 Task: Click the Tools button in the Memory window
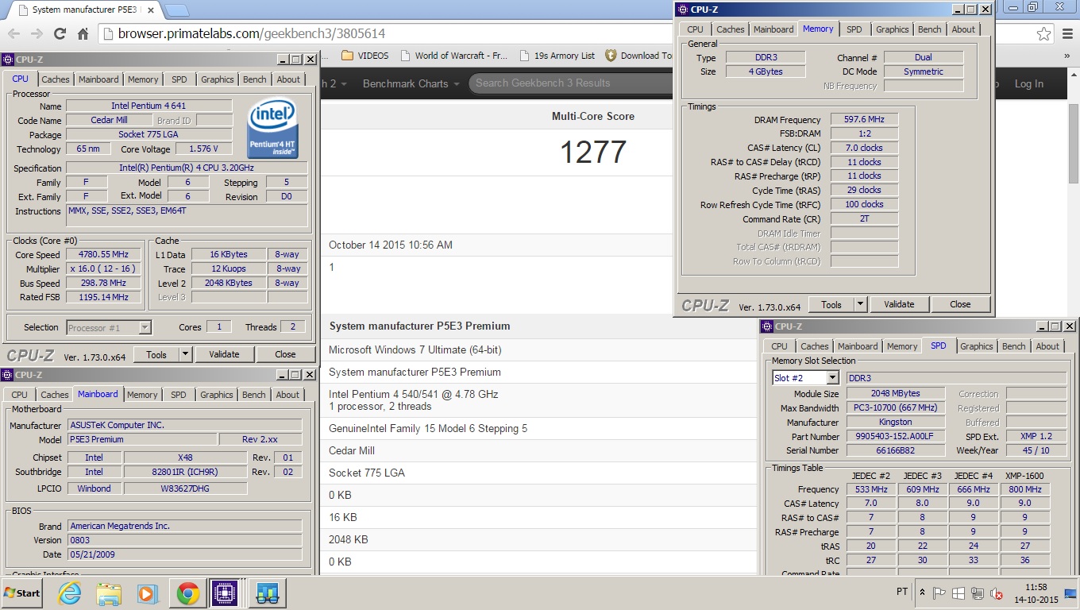tap(831, 304)
